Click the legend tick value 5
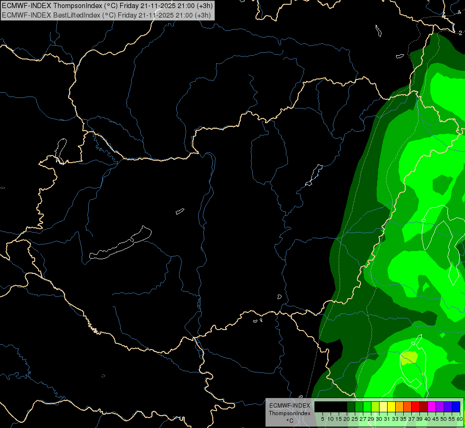The width and height of the screenshot is (465, 428). (x=323, y=419)
